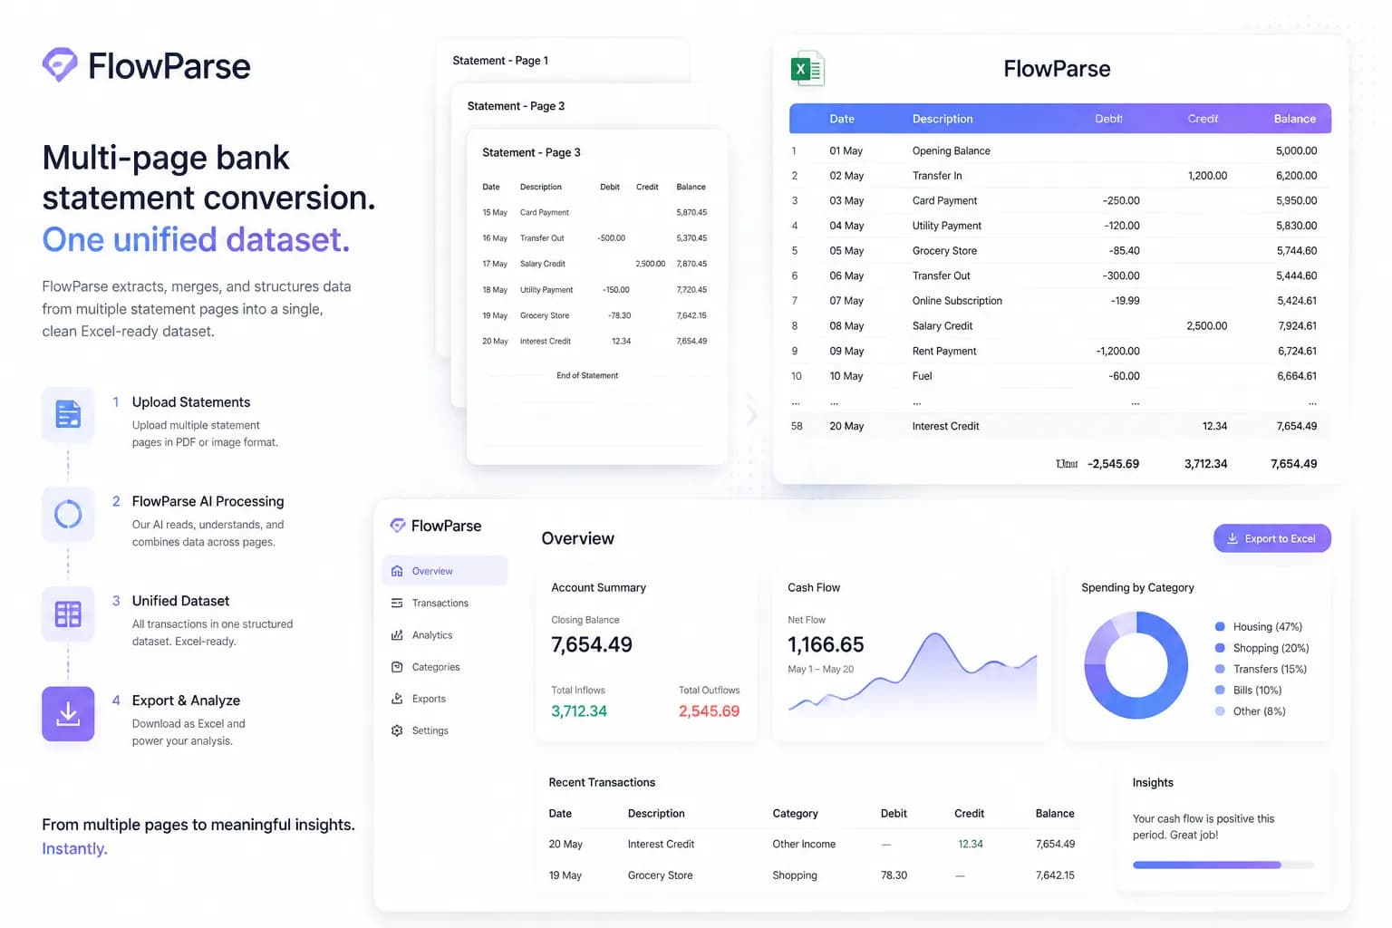Select the Rent Payment row description
Viewport: 1392px width, 928px height.
coord(944,351)
